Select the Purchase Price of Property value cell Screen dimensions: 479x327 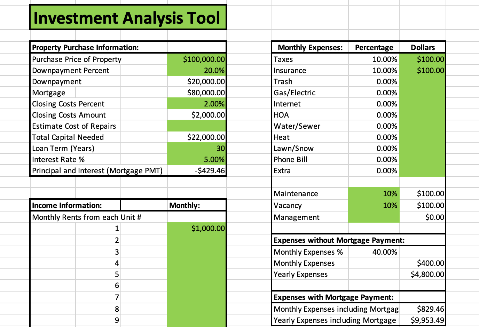pyautogui.click(x=197, y=59)
